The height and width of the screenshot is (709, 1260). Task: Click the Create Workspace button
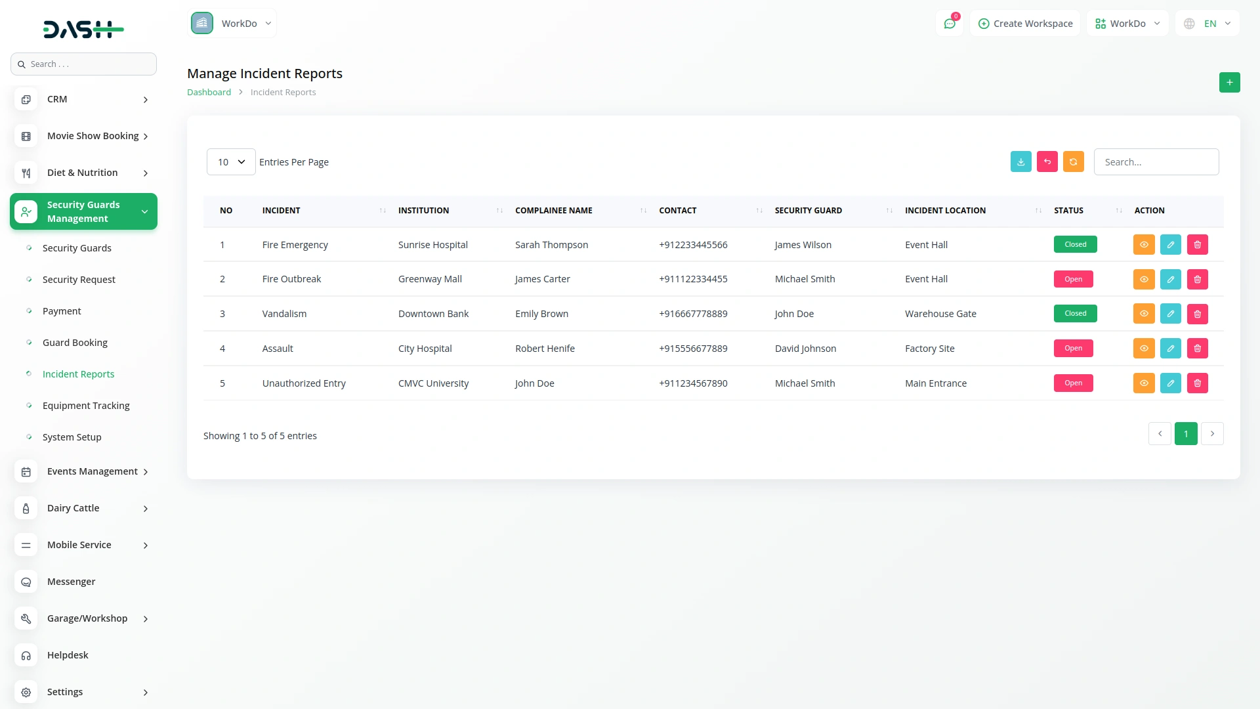(x=1025, y=24)
